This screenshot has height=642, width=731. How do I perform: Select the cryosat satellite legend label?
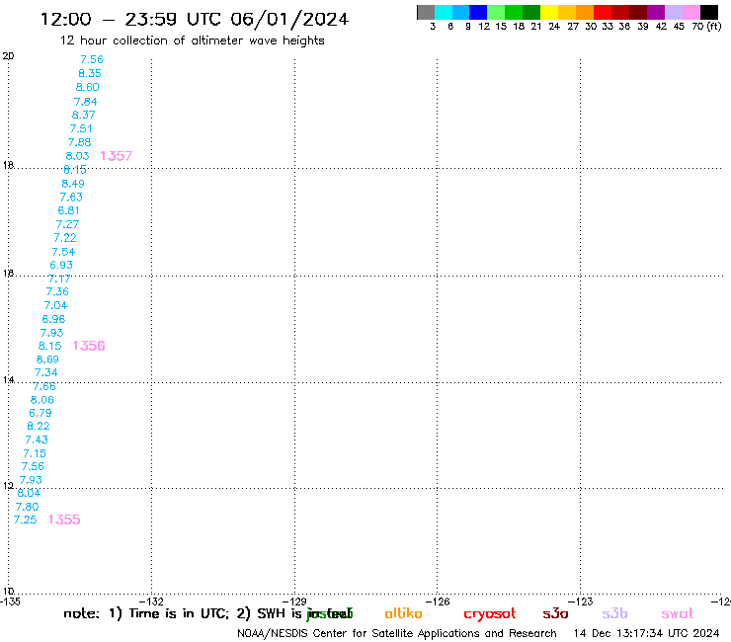tap(490, 613)
